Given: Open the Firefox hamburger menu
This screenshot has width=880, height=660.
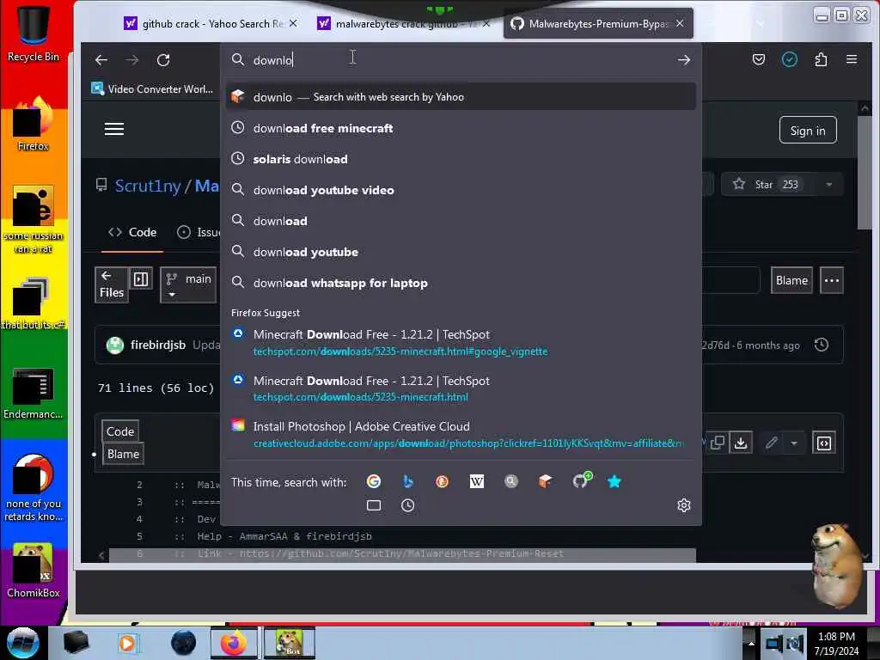Looking at the screenshot, I should tap(852, 59).
